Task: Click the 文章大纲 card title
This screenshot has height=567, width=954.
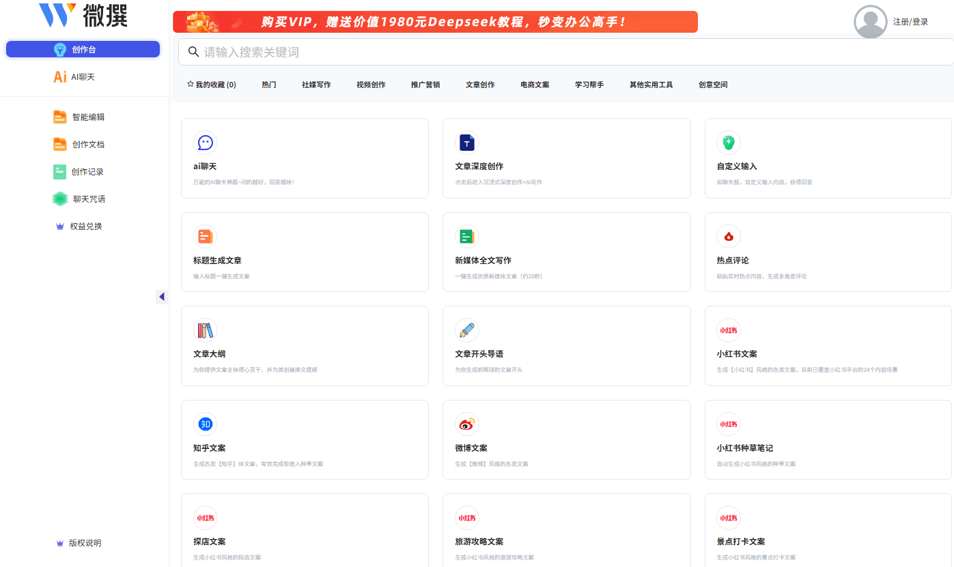Action: click(x=210, y=354)
